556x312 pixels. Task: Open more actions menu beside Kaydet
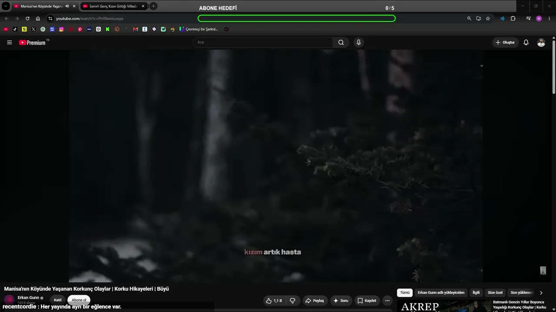(x=387, y=301)
